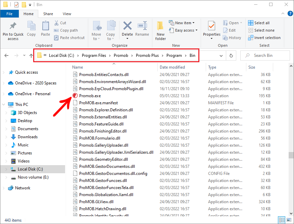The height and width of the screenshot is (224, 294).
Task: Switch to the Share ribbon tab
Action: click(48, 14)
